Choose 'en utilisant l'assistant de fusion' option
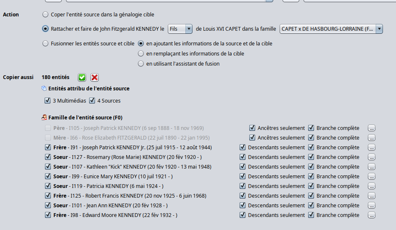This screenshot has height=230, width=396. click(x=141, y=64)
